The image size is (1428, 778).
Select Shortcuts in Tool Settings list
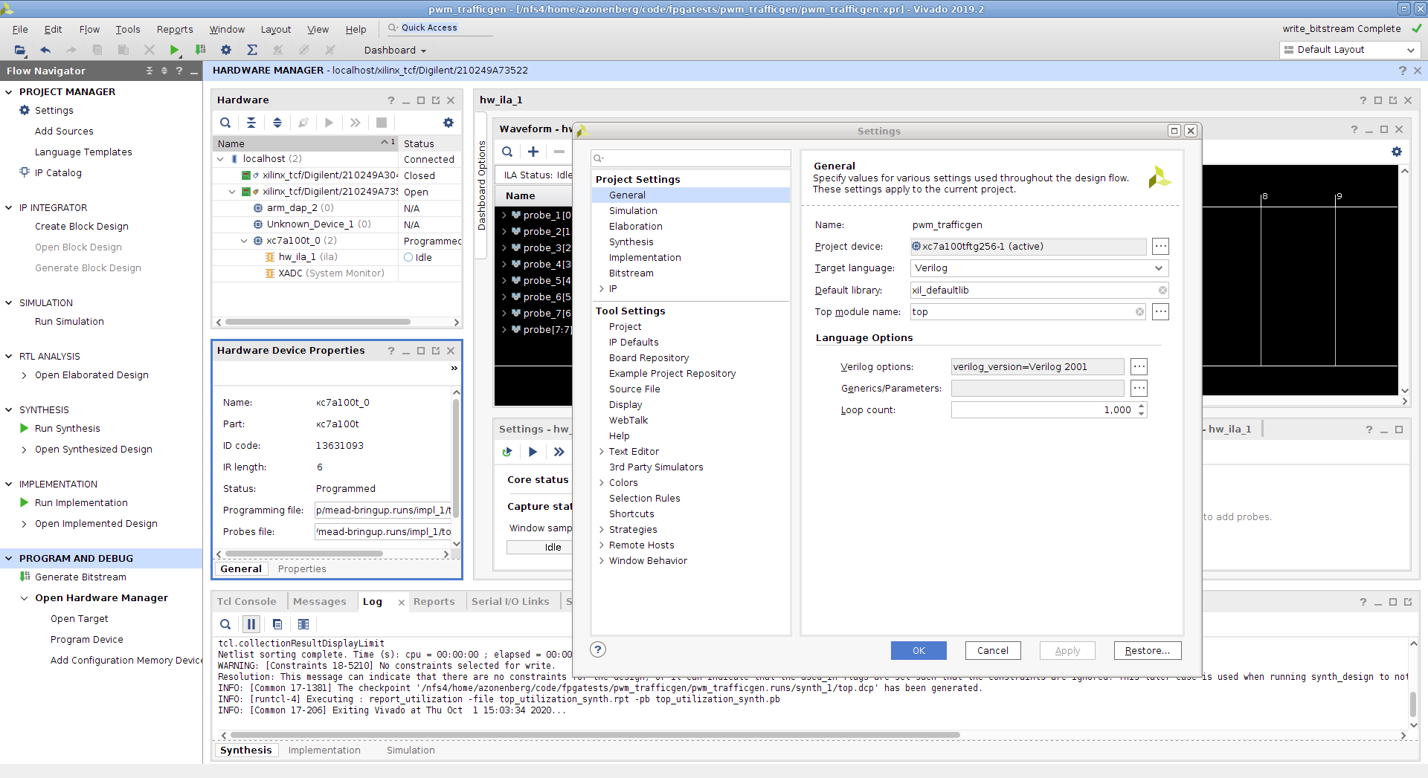631,514
